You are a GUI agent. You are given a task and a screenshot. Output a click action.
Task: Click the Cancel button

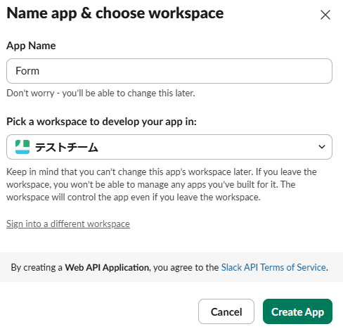[226, 311]
